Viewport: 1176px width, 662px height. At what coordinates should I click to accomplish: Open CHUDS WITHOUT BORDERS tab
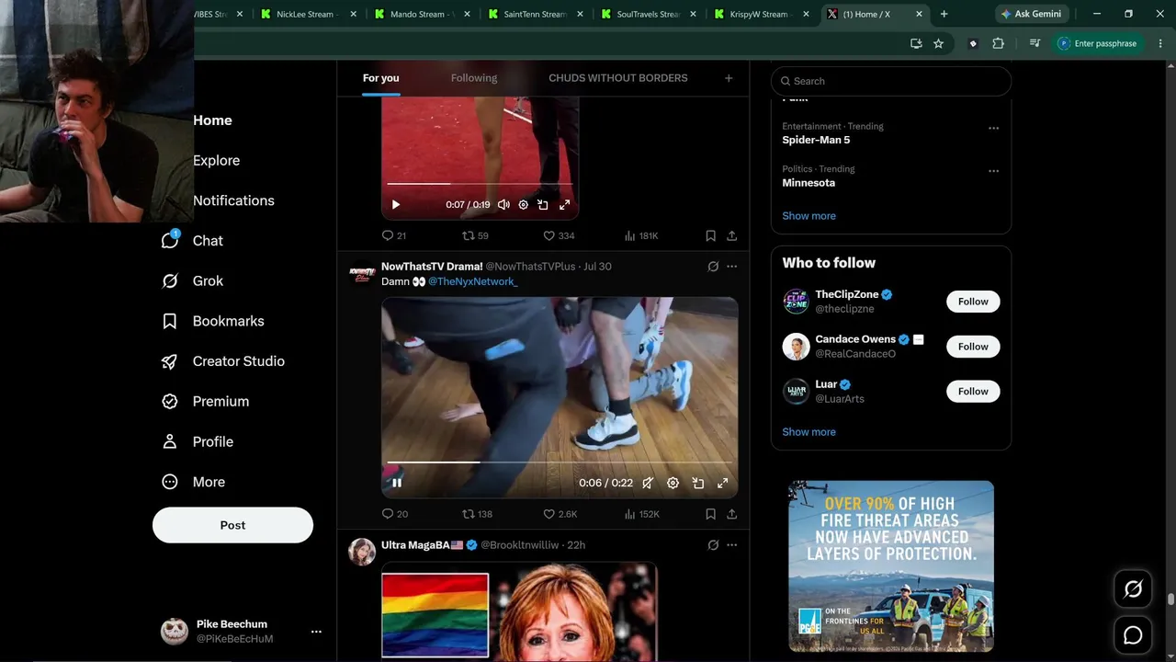pos(618,78)
